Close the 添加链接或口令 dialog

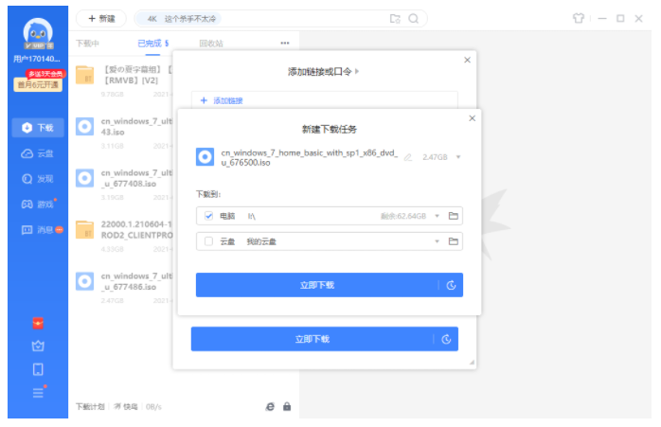point(467,60)
